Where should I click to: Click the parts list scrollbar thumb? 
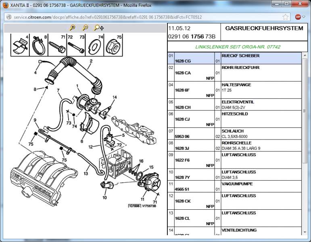coord(305,111)
